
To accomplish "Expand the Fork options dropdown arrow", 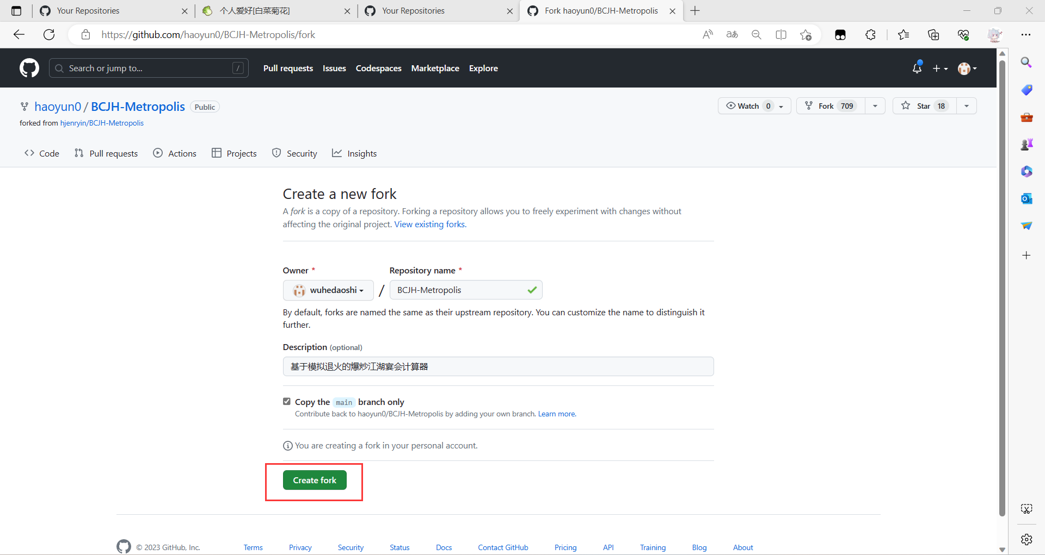I will coord(875,106).
